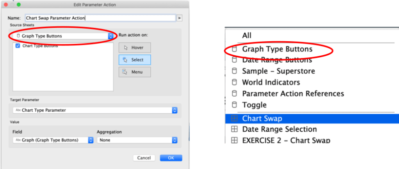The width and height of the screenshot is (399, 169).
Task: Pick the Sample - Superstore data source icon
Action: pos(234,71)
